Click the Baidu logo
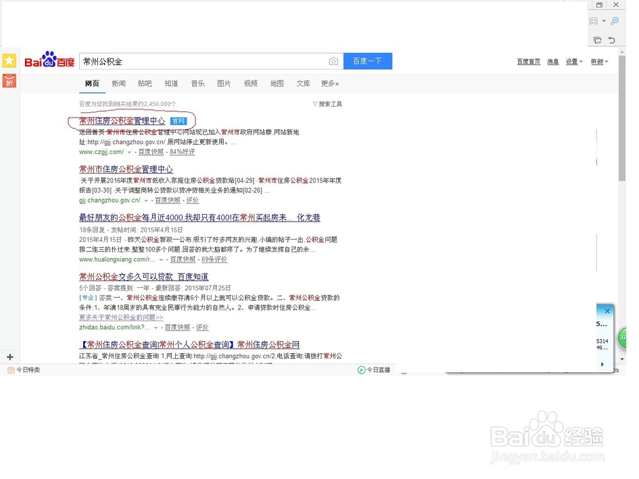639x479 pixels. click(49, 60)
